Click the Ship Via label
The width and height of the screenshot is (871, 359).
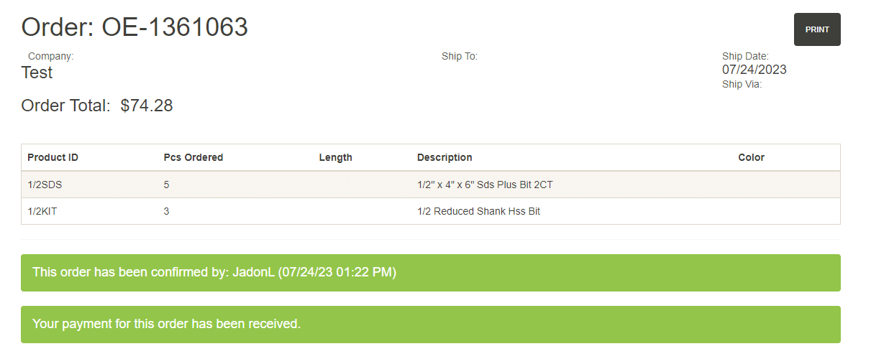(742, 84)
